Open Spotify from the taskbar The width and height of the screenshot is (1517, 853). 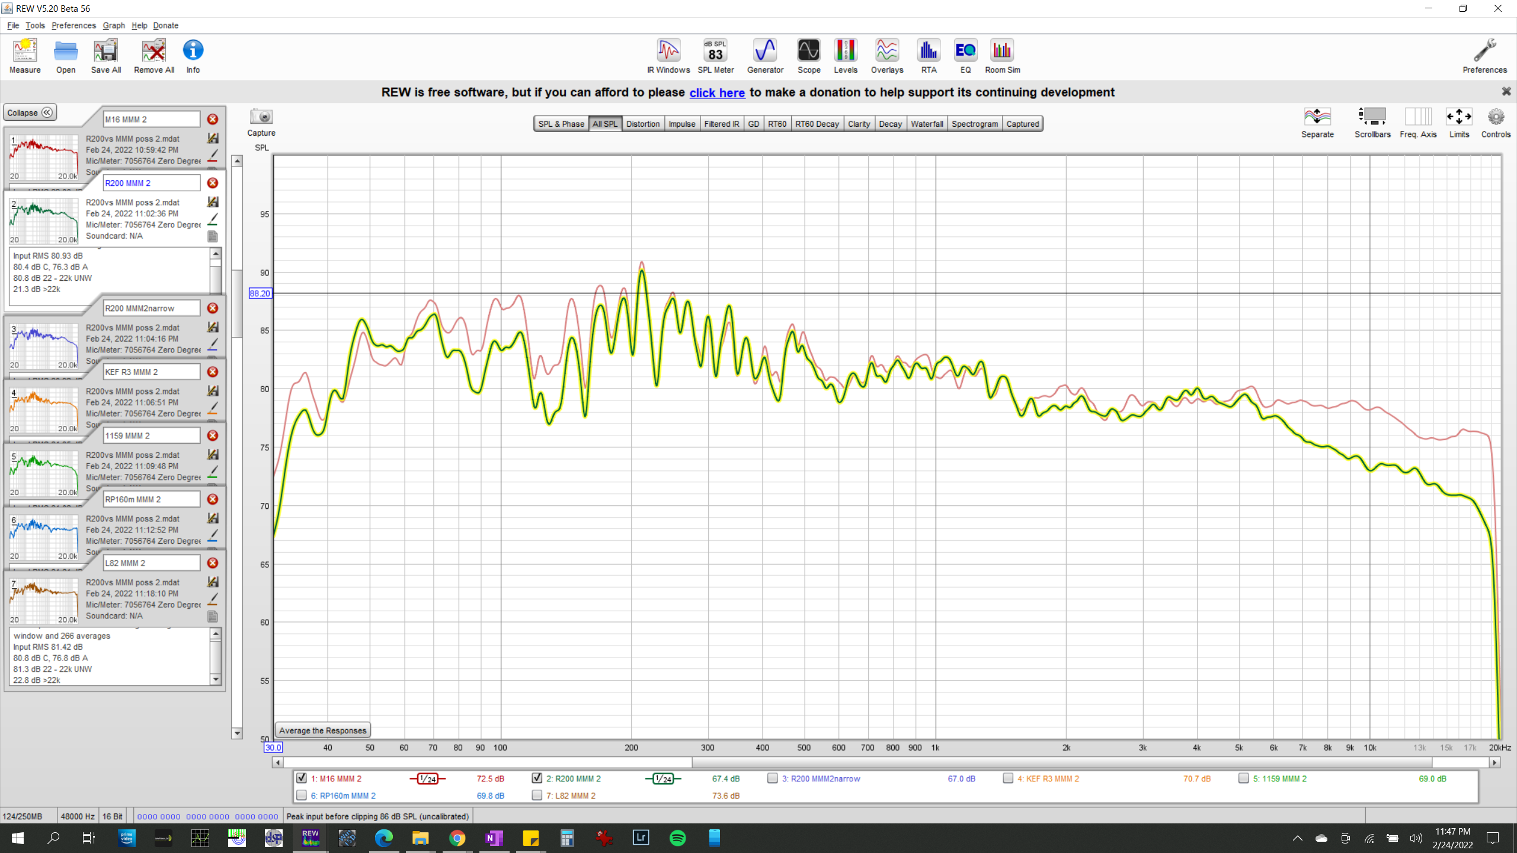pyautogui.click(x=678, y=838)
